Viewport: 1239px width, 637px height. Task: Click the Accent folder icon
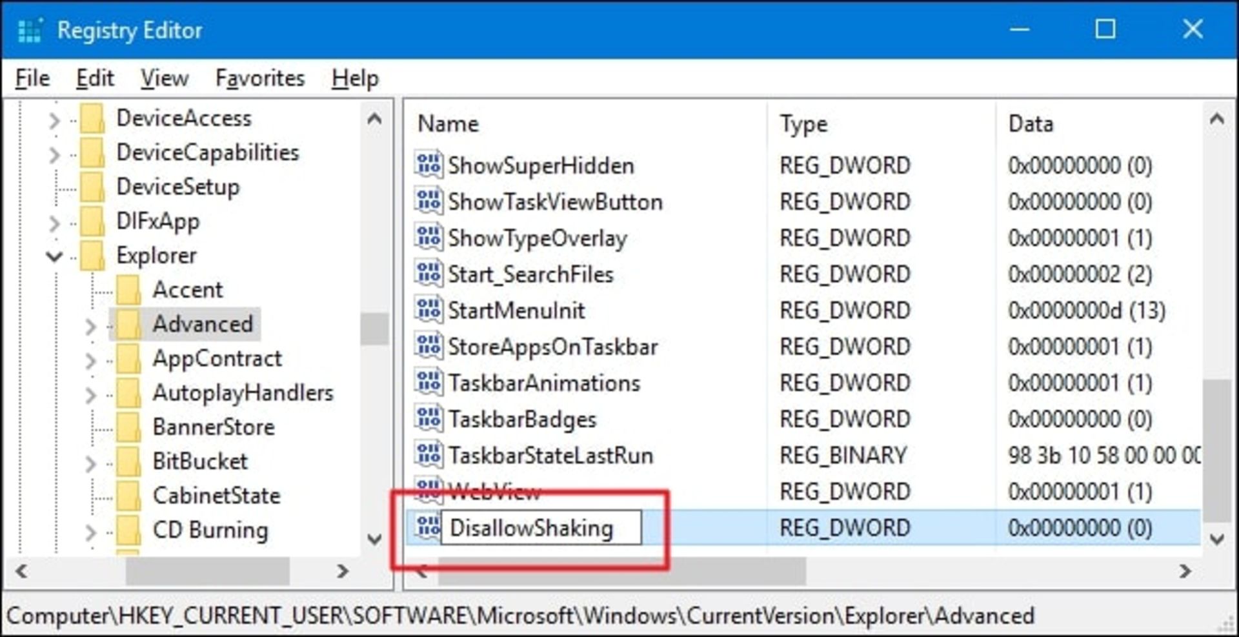129,290
